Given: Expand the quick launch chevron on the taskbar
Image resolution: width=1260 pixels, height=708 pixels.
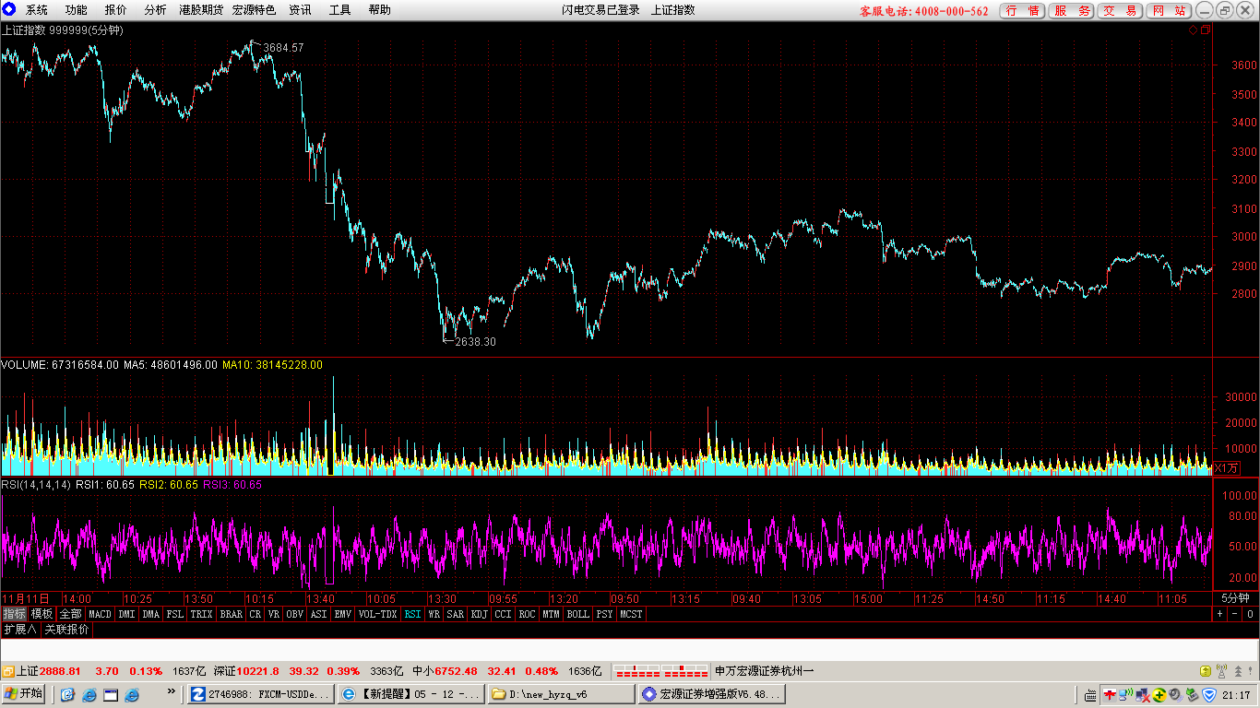Looking at the screenshot, I should pyautogui.click(x=171, y=690).
